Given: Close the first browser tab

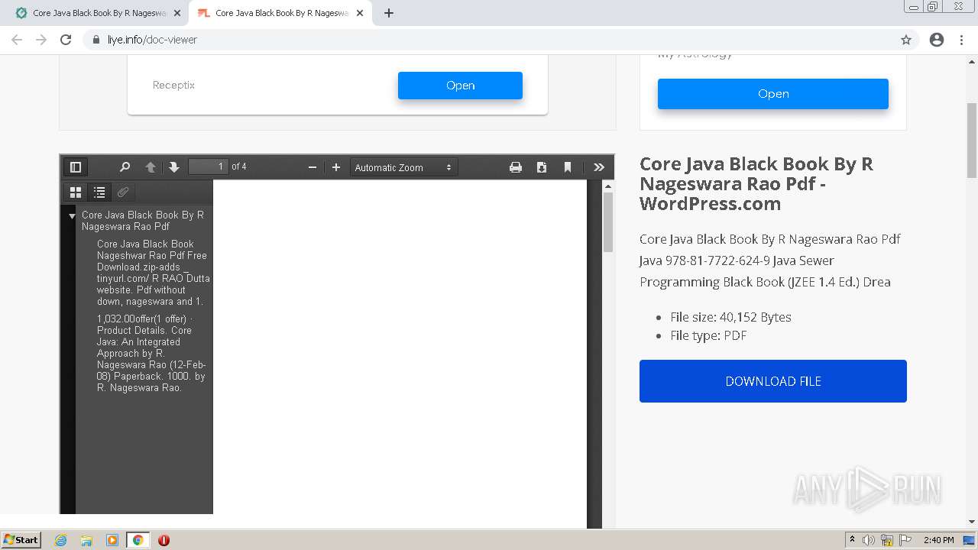Looking at the screenshot, I should (x=177, y=13).
